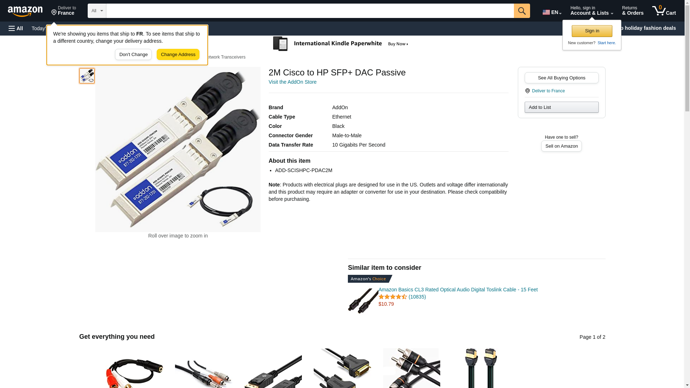Click the yellow Sign in button

tap(592, 31)
